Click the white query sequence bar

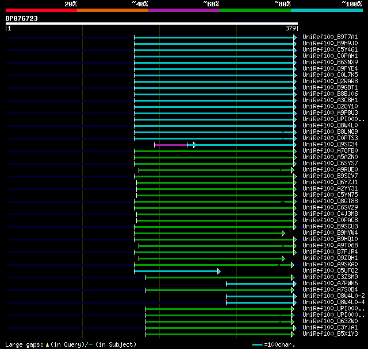click(x=152, y=24)
